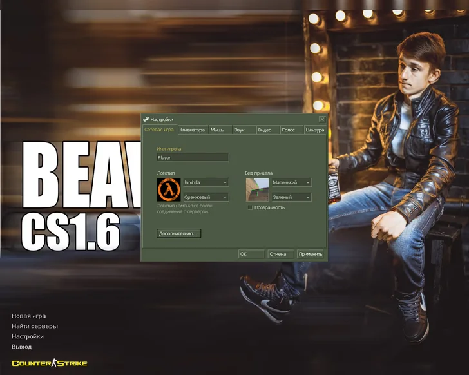Image resolution: width=469 pixels, height=375 pixels.
Task: Start Новая игра from main menu
Action: pos(29,316)
